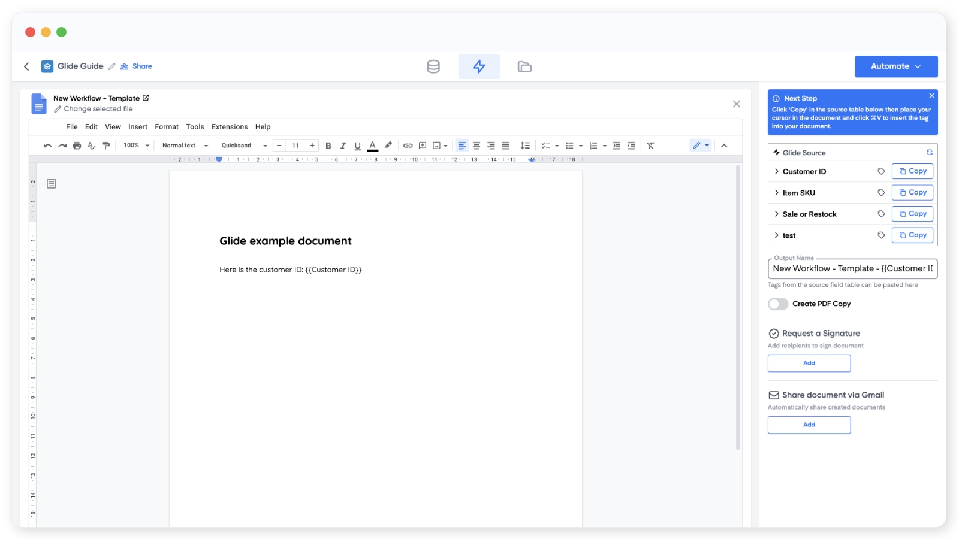Open the Insert menu
959x539 pixels.
click(137, 127)
